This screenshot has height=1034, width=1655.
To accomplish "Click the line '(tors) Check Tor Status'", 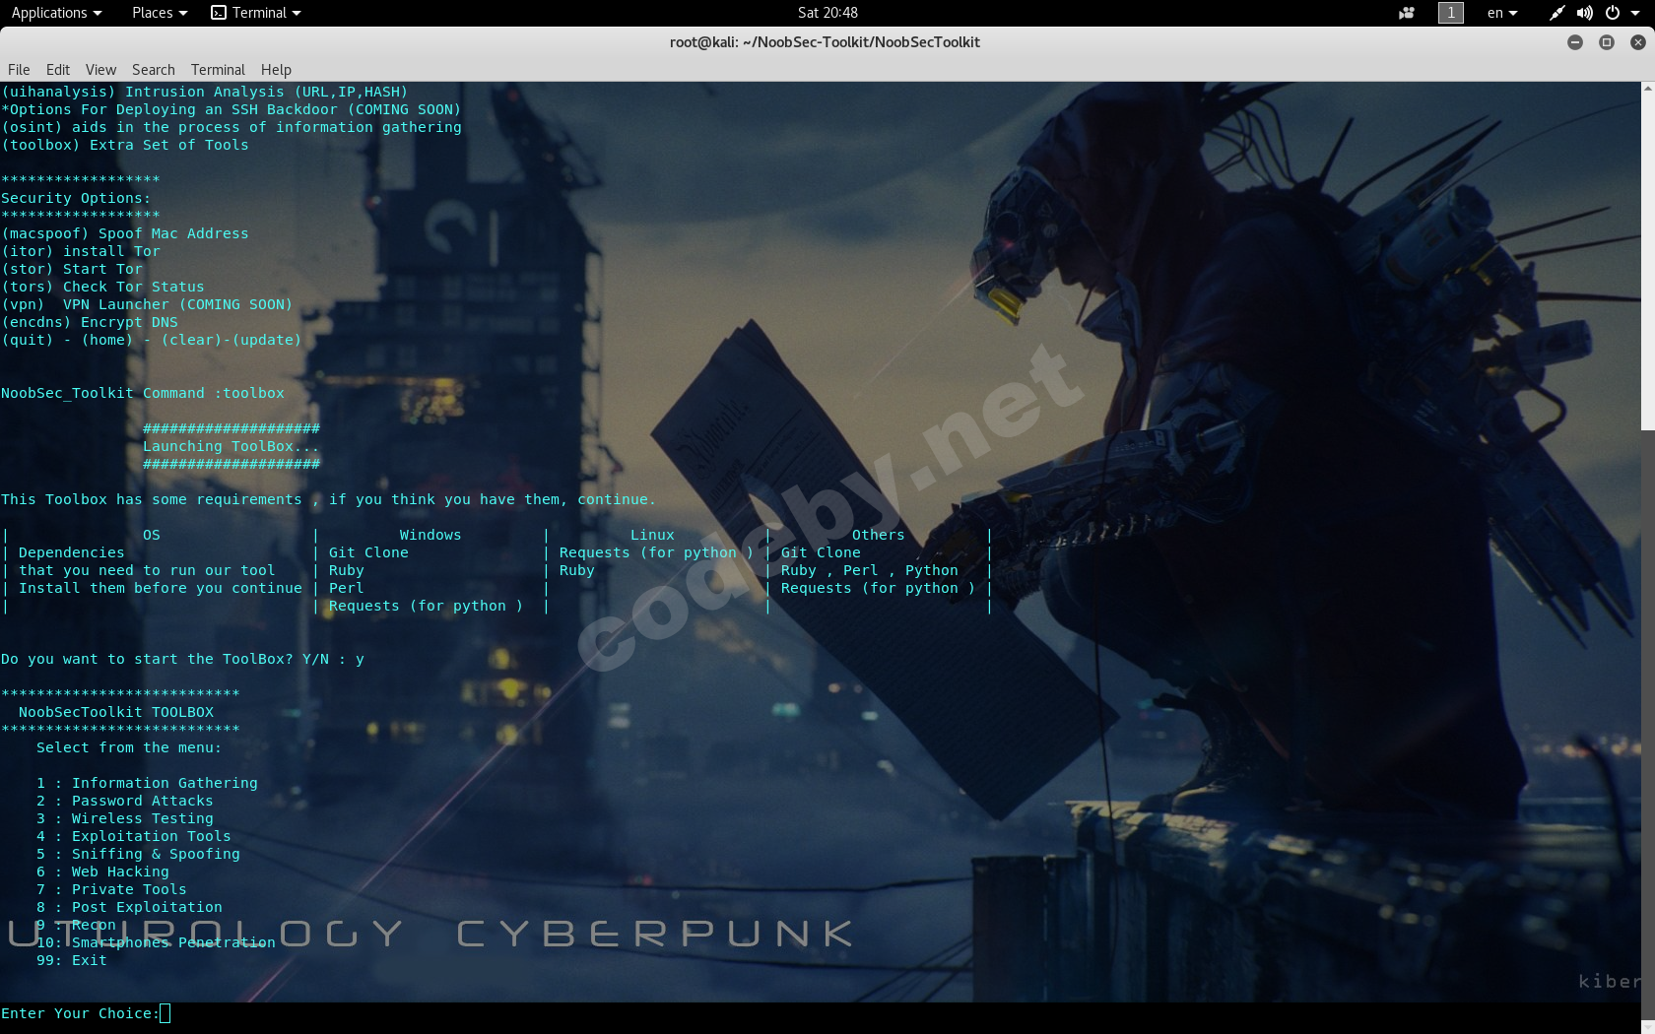I will [102, 287].
